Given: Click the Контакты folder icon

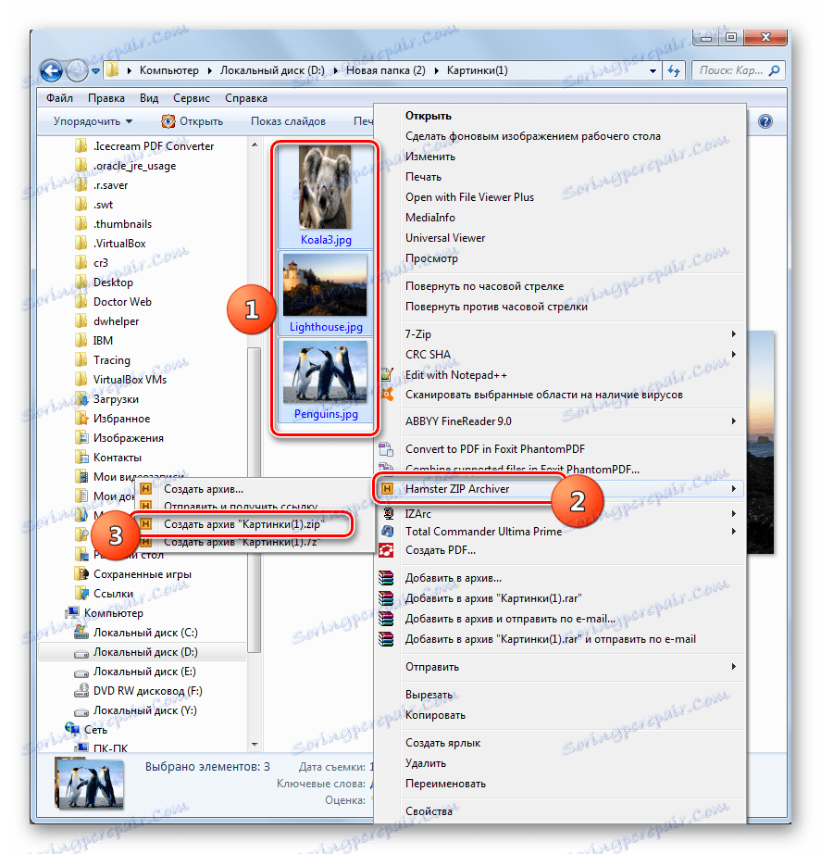Looking at the screenshot, I should click(81, 457).
